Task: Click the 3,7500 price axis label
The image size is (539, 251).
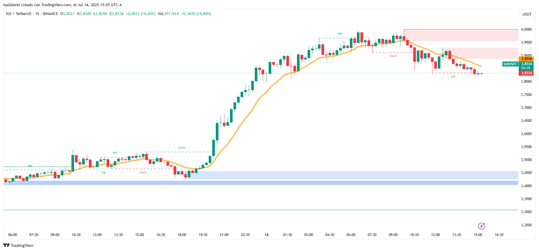Action: tap(526, 95)
